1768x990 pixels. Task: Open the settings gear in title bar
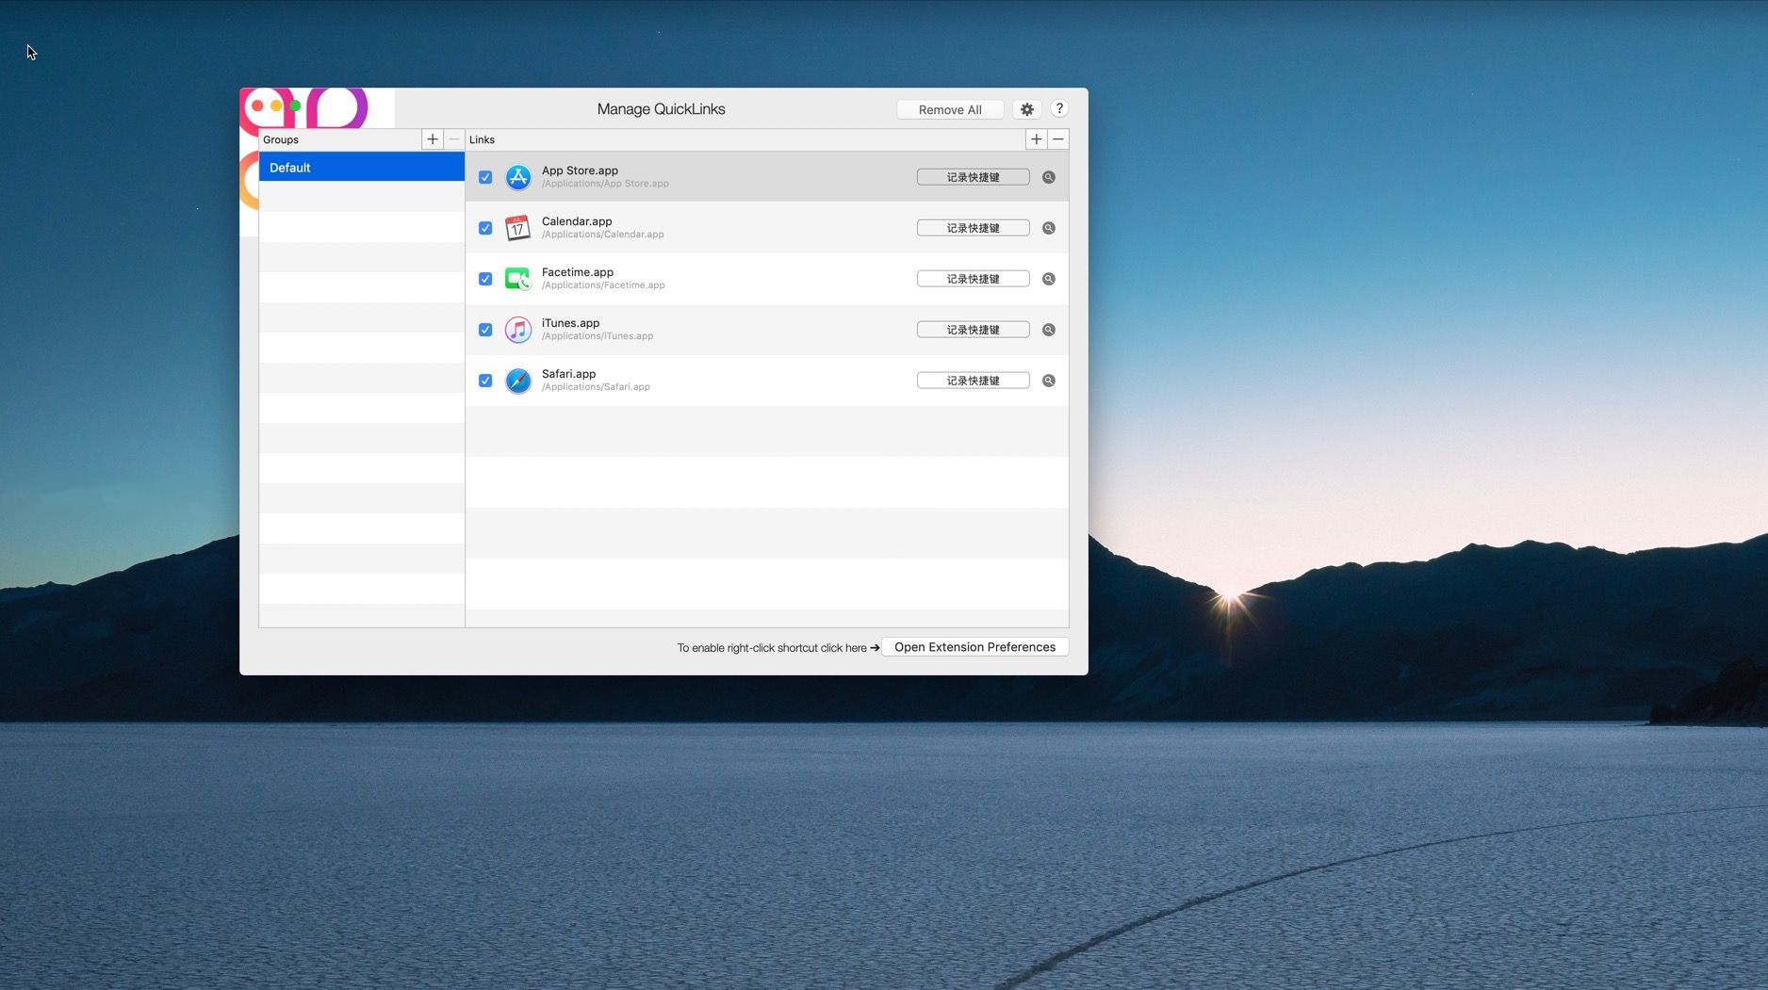[x=1026, y=109]
